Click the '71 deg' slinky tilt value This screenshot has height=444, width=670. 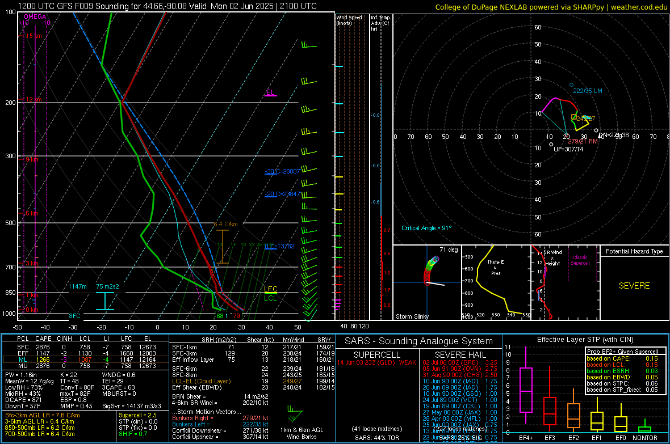point(449,250)
